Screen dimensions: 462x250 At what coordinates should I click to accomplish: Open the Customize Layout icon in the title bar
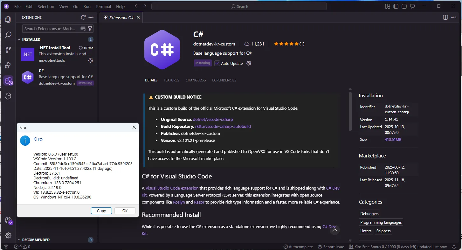click(387, 6)
